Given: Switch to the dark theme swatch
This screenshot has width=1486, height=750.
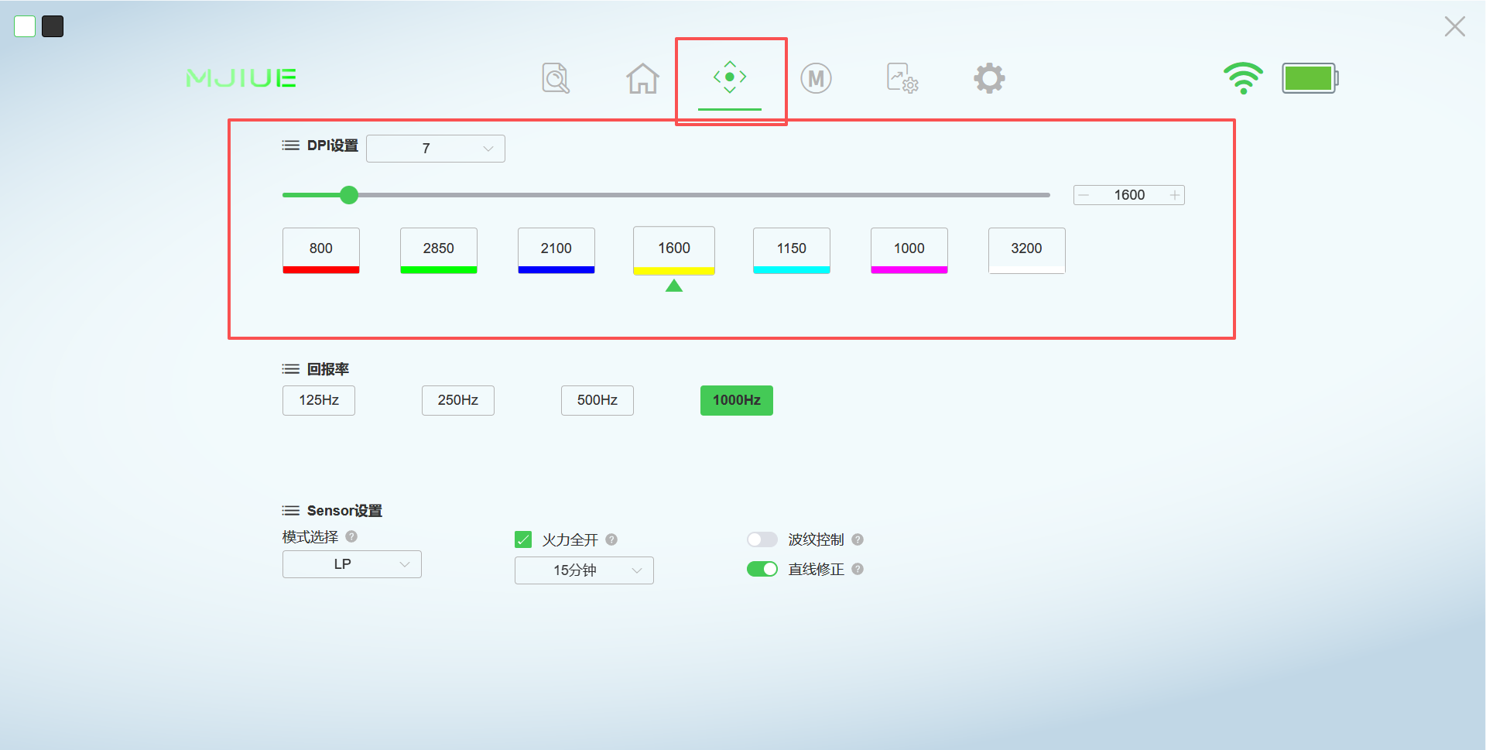Looking at the screenshot, I should point(53,26).
